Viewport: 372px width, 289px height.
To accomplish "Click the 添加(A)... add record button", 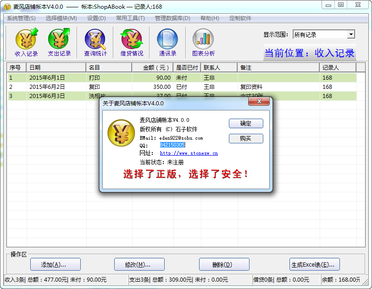I will pos(55,264).
